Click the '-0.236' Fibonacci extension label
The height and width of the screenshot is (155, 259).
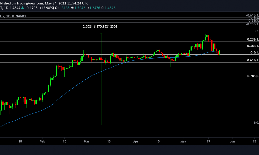point(252,24)
